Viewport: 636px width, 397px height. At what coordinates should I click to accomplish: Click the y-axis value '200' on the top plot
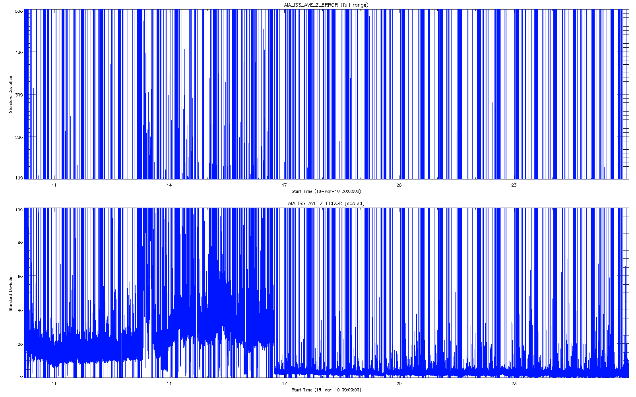pyautogui.click(x=19, y=137)
